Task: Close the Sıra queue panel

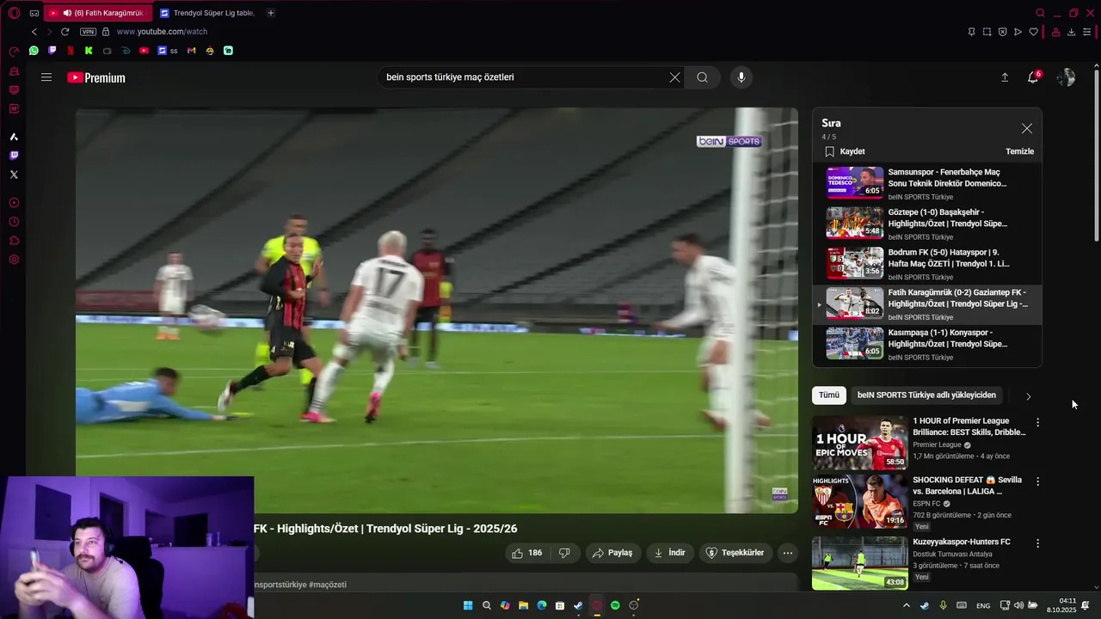Action: pos(1027,128)
